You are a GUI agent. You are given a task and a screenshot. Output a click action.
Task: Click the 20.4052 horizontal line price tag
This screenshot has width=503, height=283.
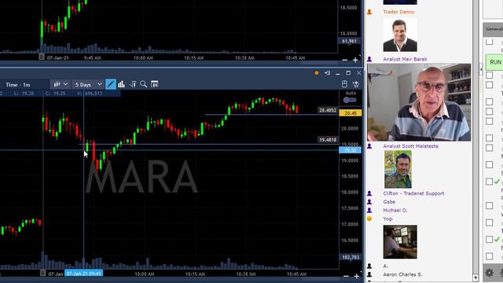[328, 110]
